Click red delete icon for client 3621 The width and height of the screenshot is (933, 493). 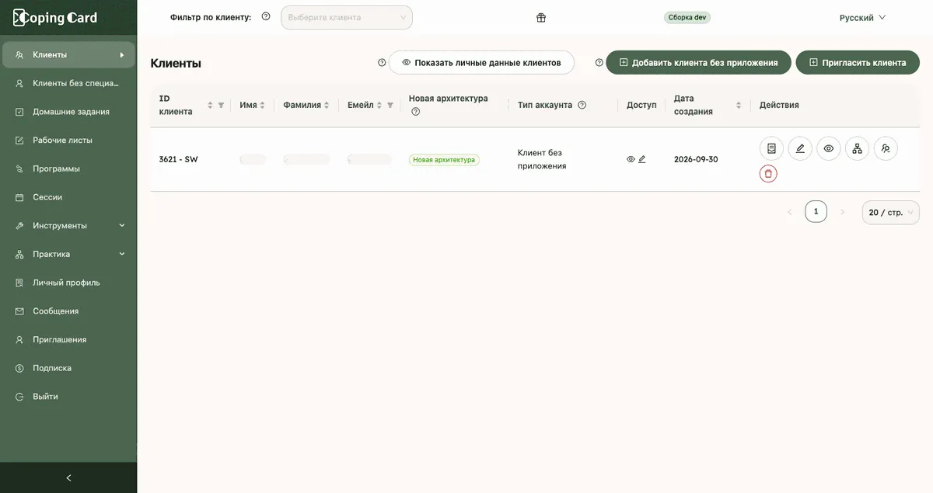tap(768, 174)
